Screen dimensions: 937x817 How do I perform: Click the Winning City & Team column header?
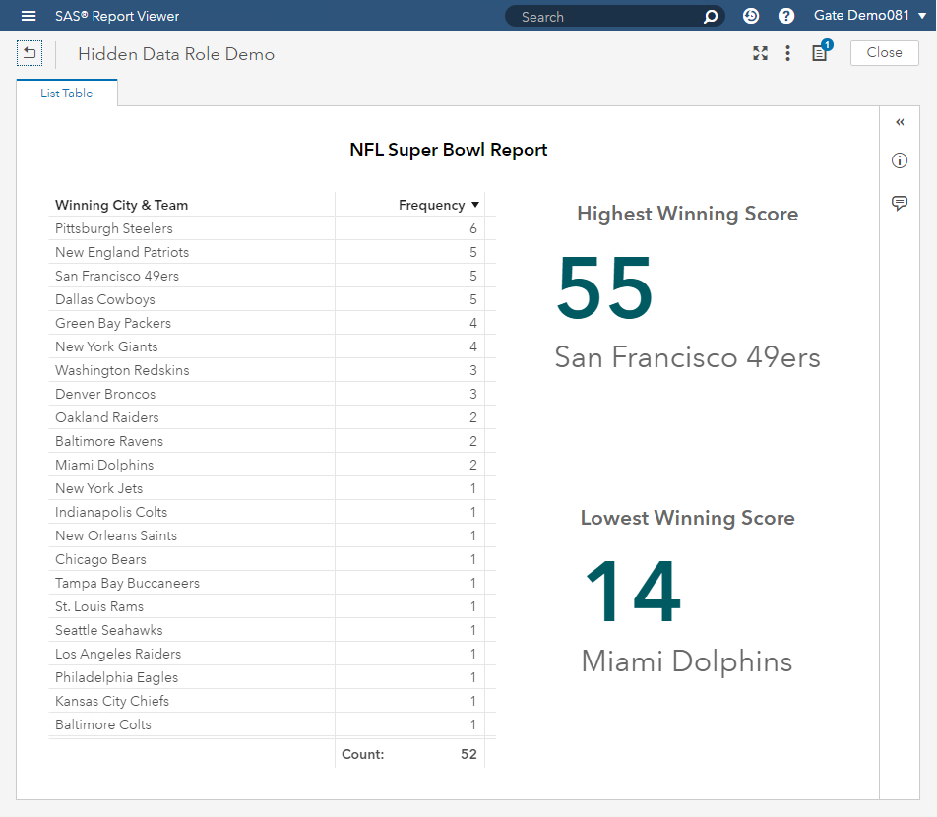(122, 205)
